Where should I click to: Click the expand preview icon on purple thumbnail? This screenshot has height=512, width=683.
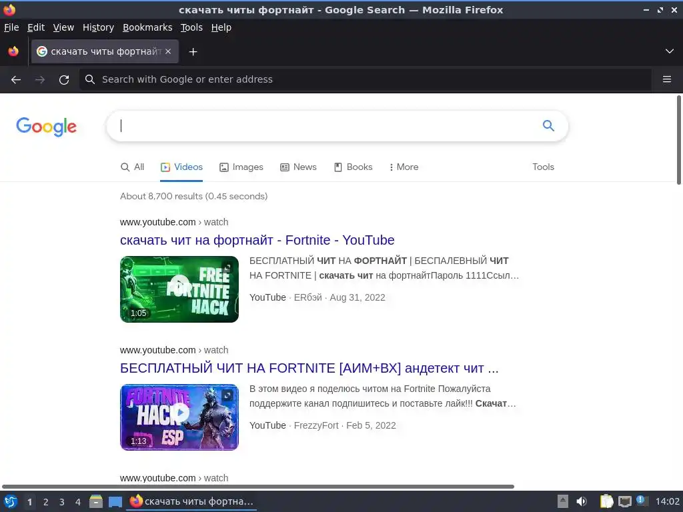click(227, 395)
